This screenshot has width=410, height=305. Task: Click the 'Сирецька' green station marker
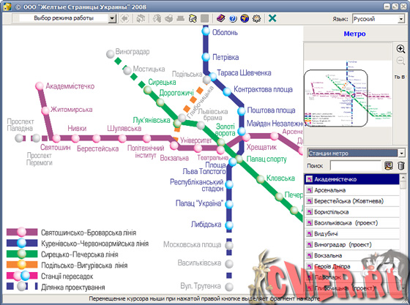147,90
